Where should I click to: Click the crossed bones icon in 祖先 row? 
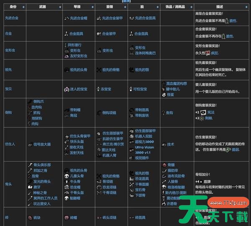tap(99, 70)
